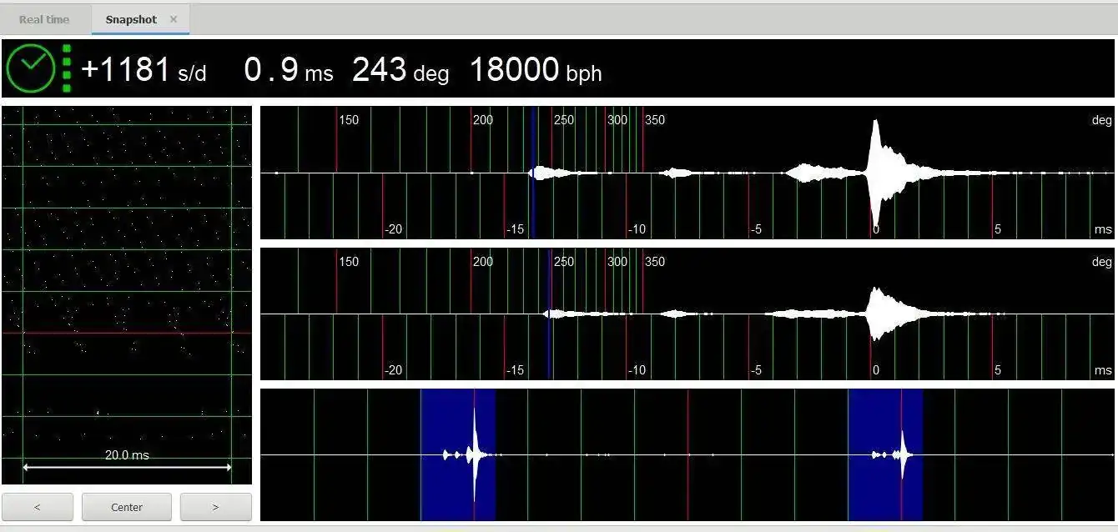Image resolution: width=1118 pixels, height=532 pixels.
Task: Close the Snapshot tab
Action: [174, 19]
